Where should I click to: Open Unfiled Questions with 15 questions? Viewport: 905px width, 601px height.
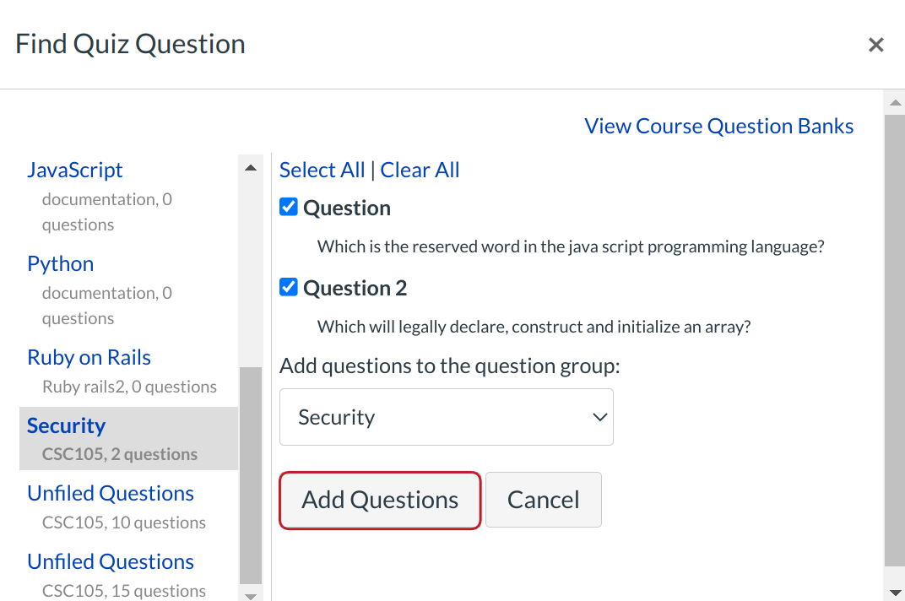[111, 561]
